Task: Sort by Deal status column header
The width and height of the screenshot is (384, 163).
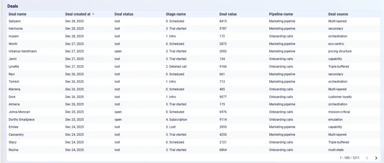Action: [x=124, y=14]
